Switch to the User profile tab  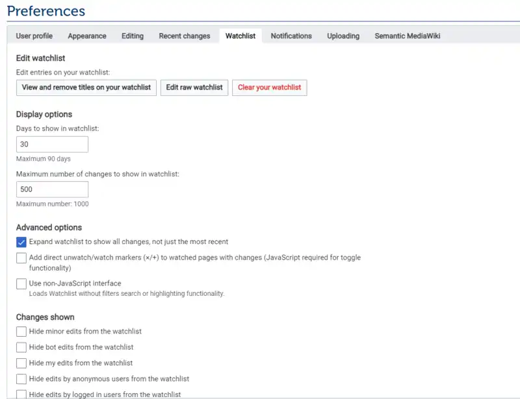click(34, 36)
